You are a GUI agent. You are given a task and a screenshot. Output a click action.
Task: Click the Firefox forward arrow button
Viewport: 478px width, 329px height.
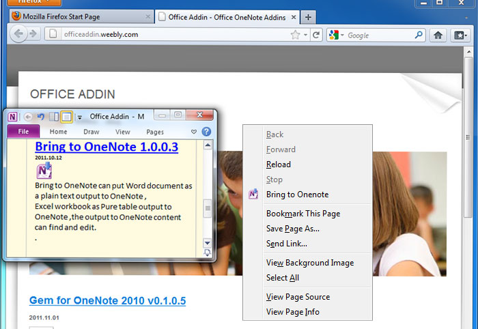[x=33, y=34]
